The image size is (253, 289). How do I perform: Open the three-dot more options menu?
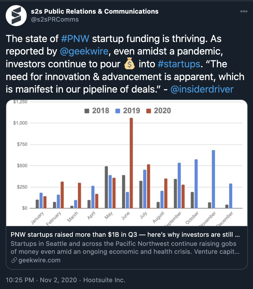pos(244,11)
